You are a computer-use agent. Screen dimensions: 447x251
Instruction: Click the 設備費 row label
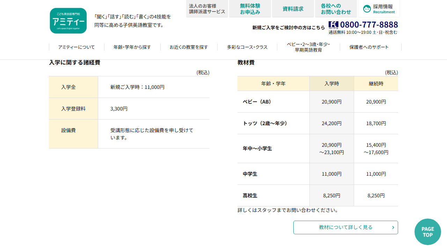point(68,130)
